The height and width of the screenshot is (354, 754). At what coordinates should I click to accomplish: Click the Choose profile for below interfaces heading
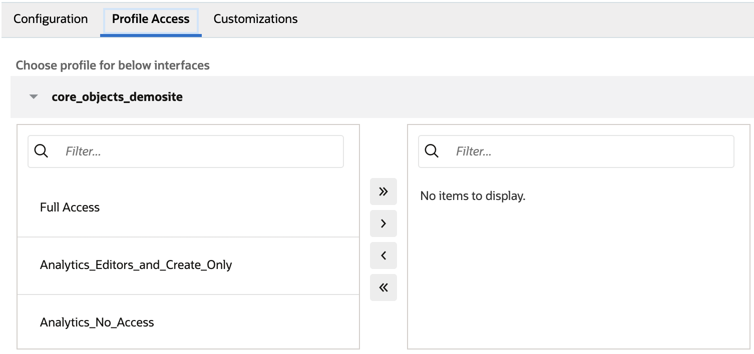click(112, 65)
